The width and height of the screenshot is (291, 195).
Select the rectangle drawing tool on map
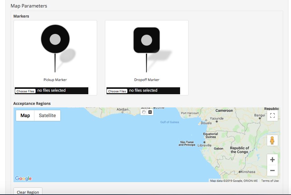pyautogui.click(x=150, y=112)
